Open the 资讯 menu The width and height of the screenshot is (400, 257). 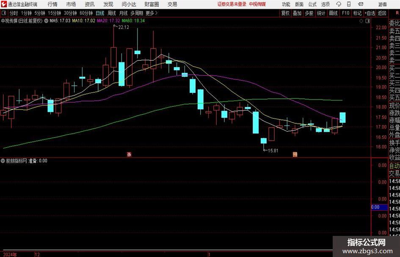tap(90, 4)
